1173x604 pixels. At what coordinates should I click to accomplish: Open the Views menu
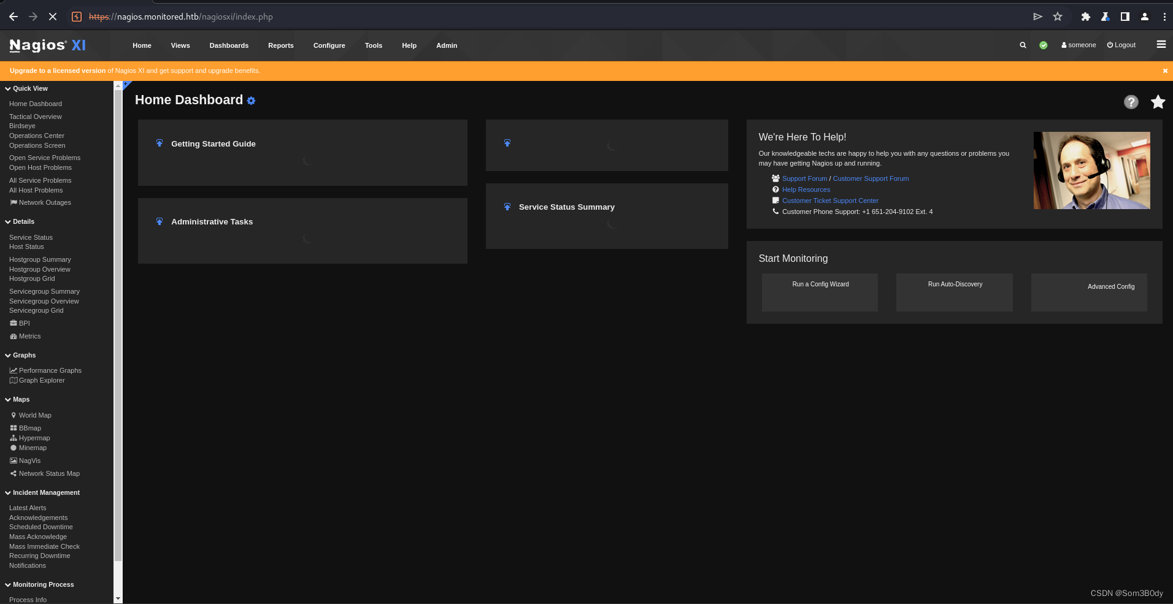pos(180,45)
